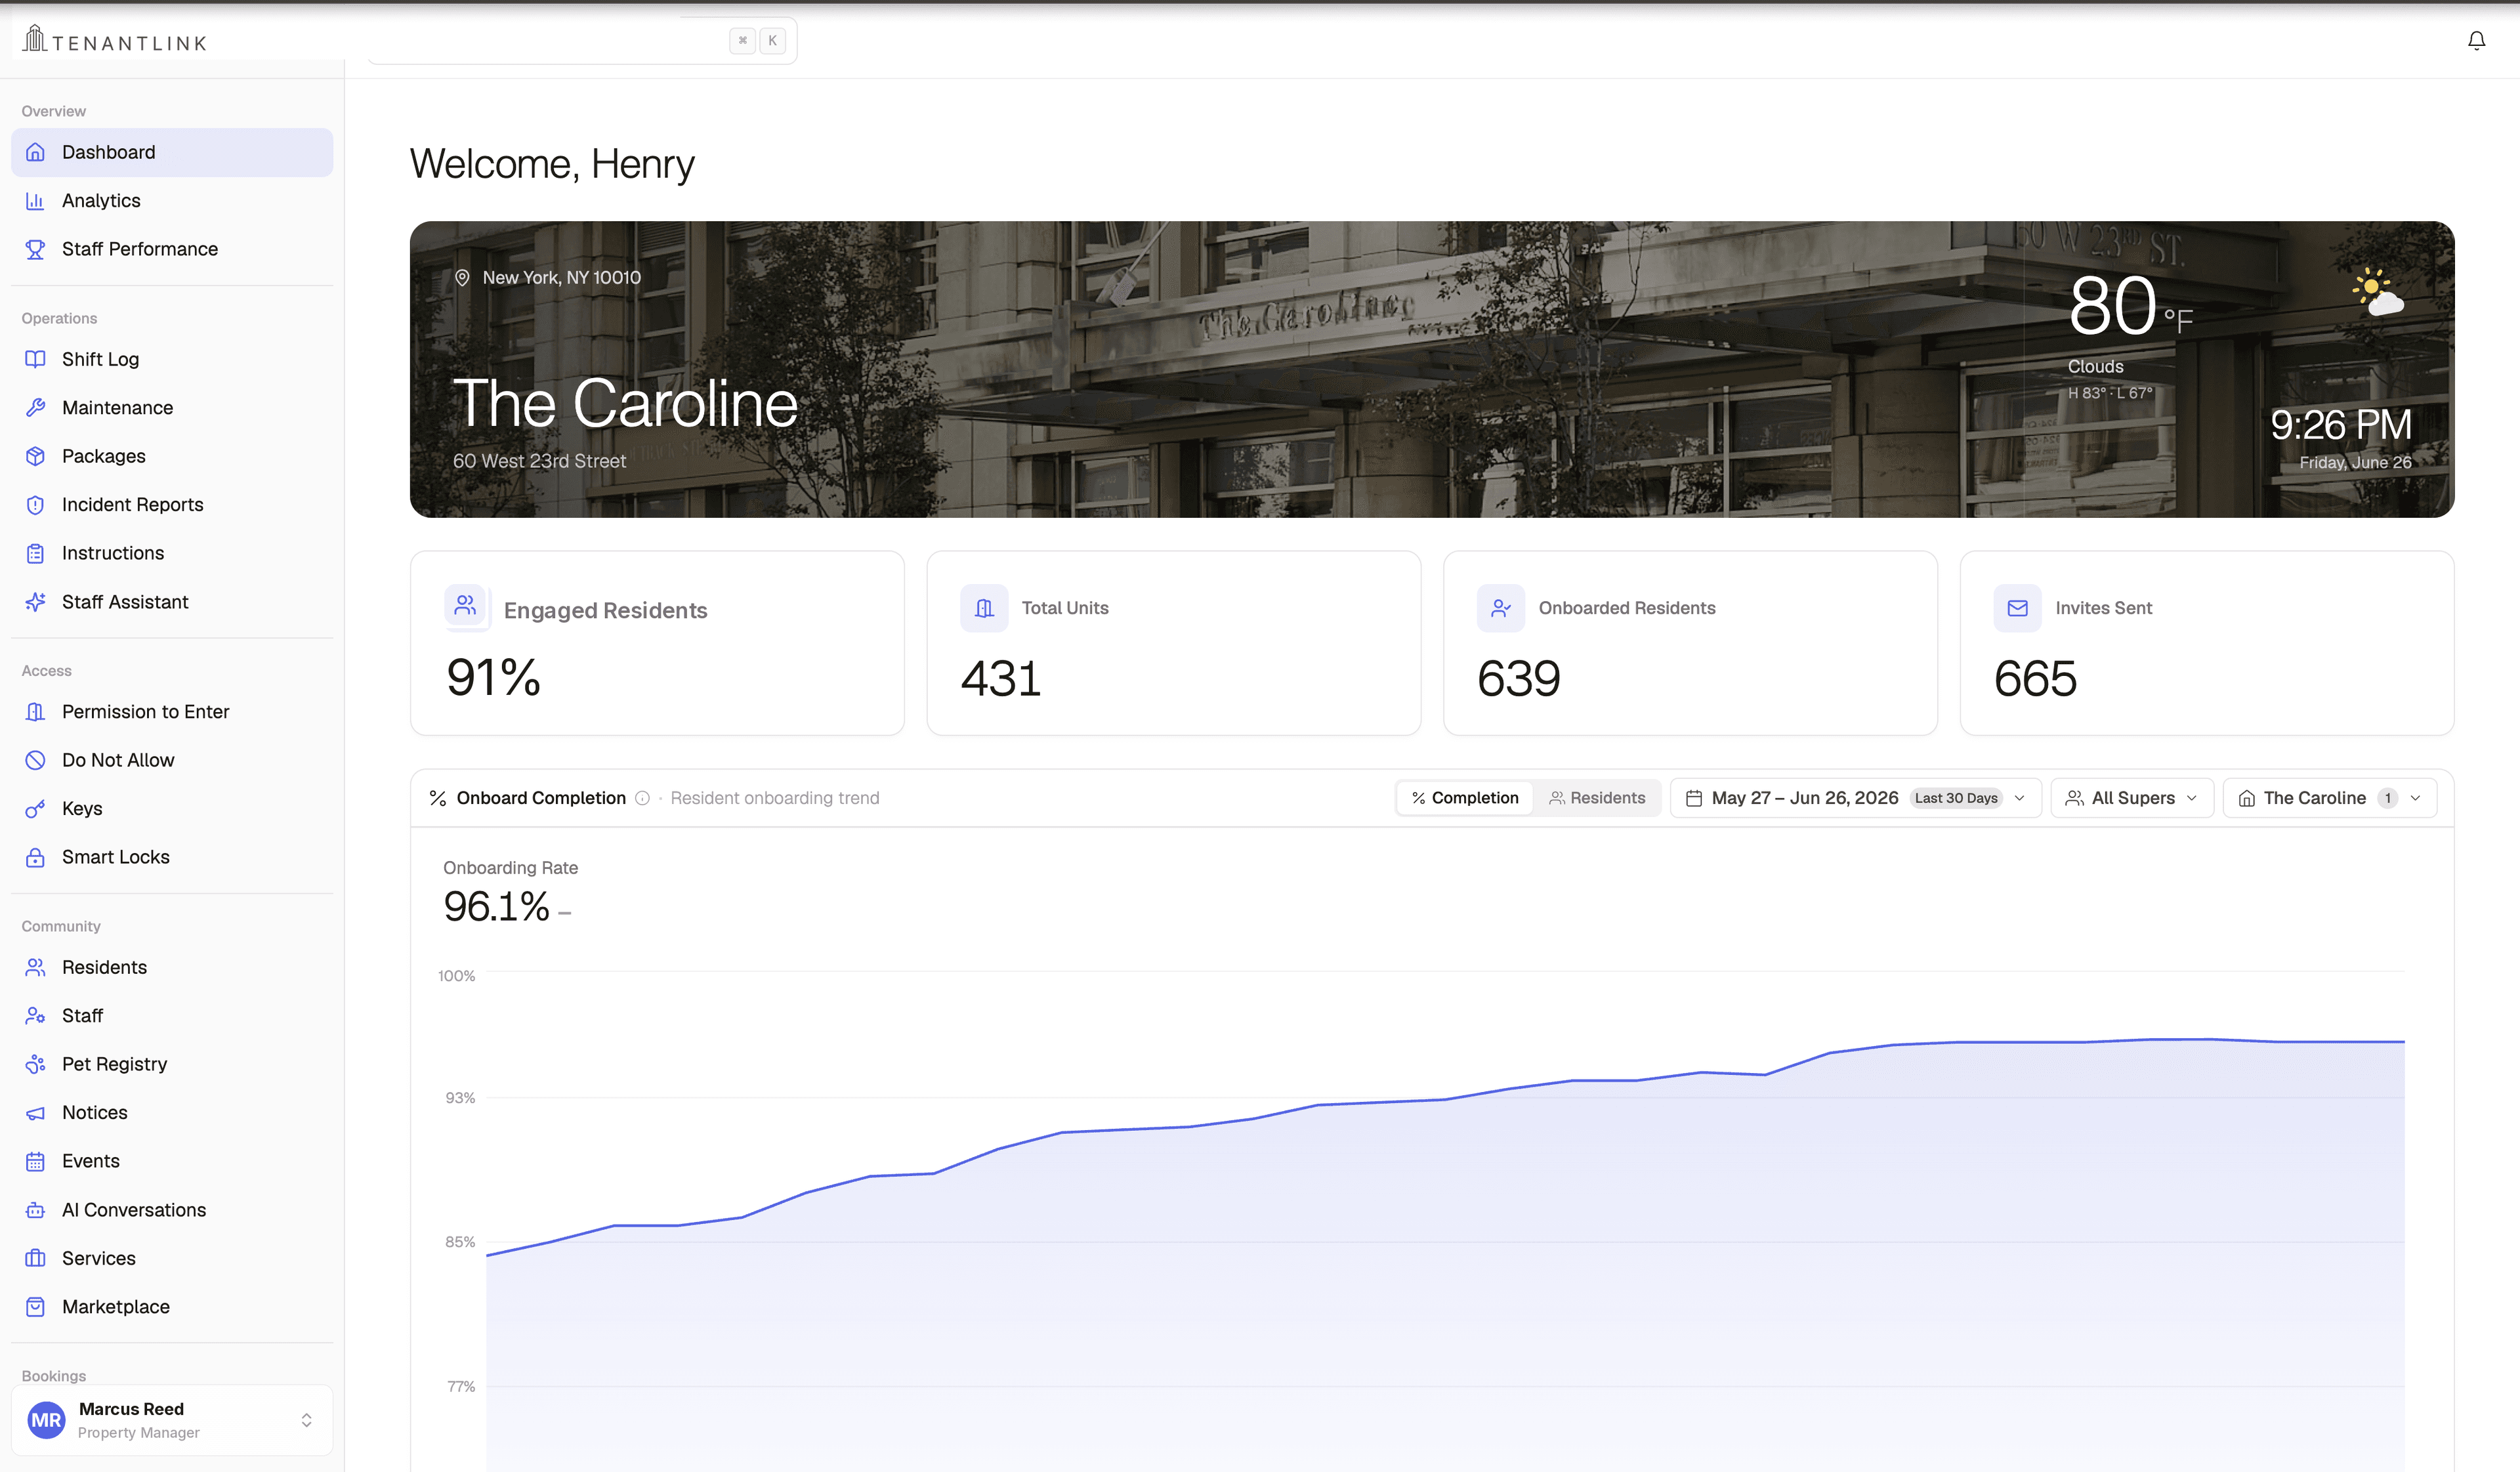Screen dimensions: 2520x1472
Task: Open The Caroline building selector dropdown
Action: [x=2329, y=798]
